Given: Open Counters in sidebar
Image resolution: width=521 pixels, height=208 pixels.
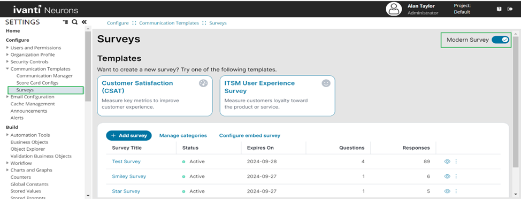Looking at the screenshot, I should pos(21,177).
